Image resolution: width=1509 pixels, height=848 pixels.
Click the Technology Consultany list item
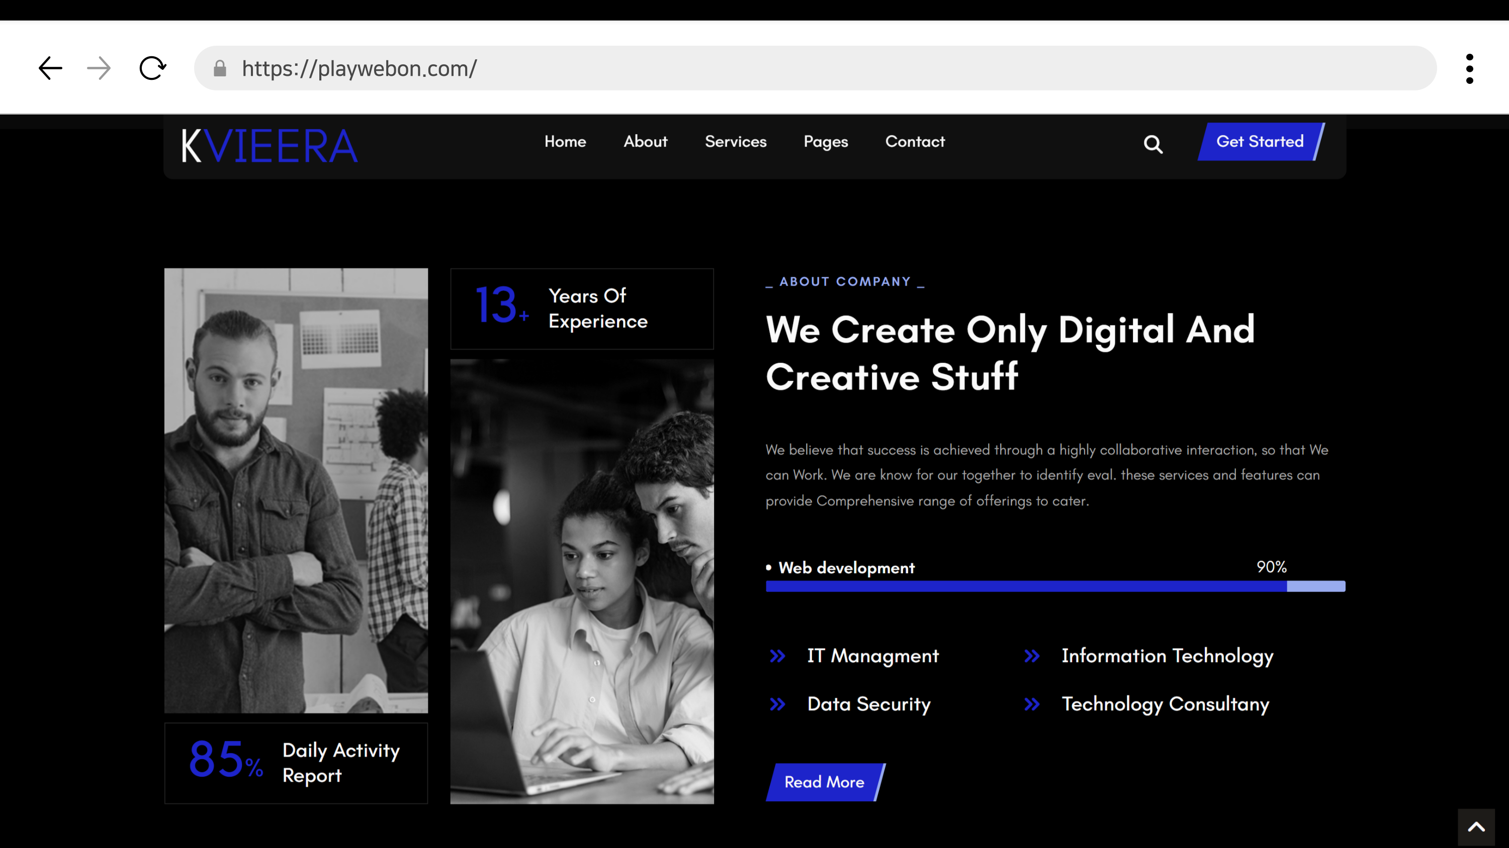[x=1165, y=704]
